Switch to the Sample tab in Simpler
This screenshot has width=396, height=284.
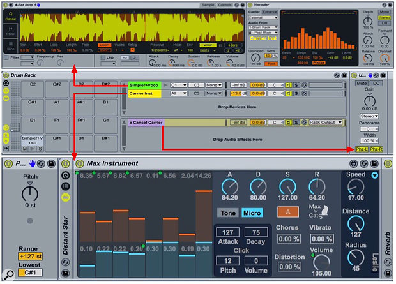(208, 5)
